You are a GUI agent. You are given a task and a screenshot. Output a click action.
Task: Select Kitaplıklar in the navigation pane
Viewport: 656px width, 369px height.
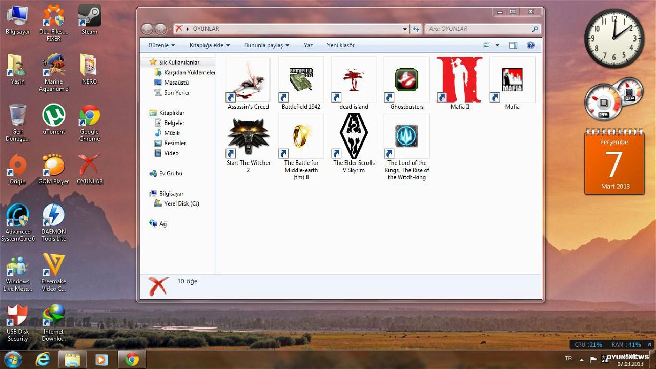pos(167,113)
